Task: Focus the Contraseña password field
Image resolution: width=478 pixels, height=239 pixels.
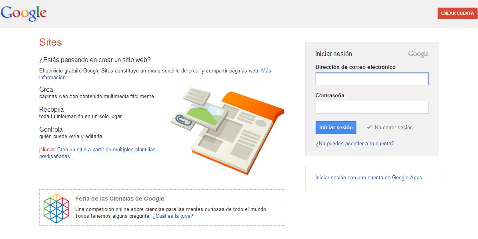Action: coord(372,107)
